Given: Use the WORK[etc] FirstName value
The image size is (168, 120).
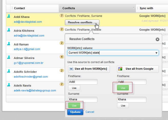Looking at the screenshot, I should pyautogui.click(x=74, y=88).
